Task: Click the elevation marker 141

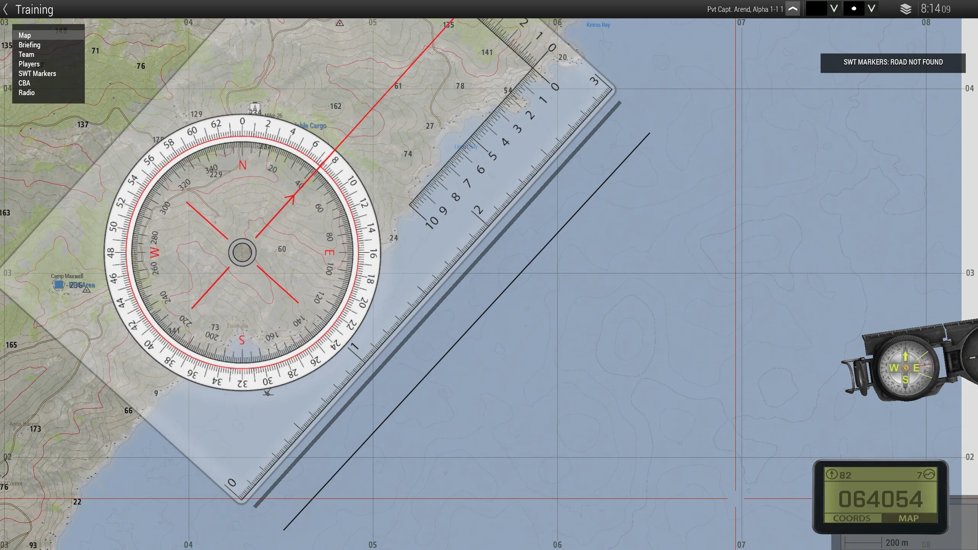Action: 487,52
